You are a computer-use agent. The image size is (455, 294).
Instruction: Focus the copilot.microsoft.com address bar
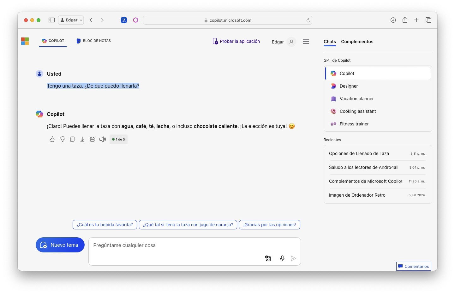[x=227, y=20]
